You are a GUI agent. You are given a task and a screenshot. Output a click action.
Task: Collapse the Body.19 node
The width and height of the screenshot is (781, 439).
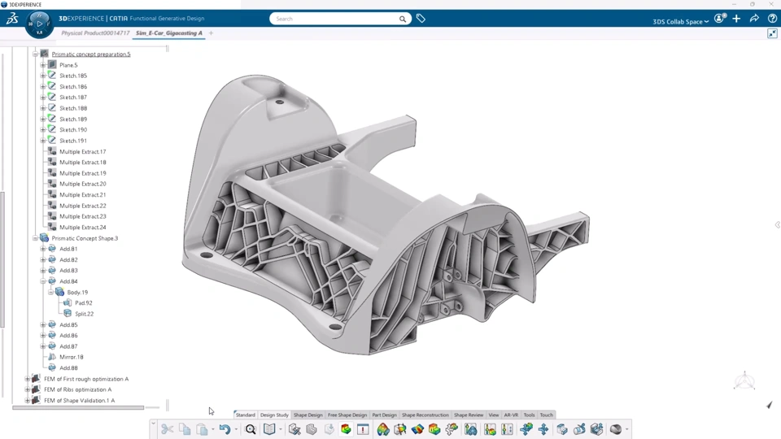[50, 292]
